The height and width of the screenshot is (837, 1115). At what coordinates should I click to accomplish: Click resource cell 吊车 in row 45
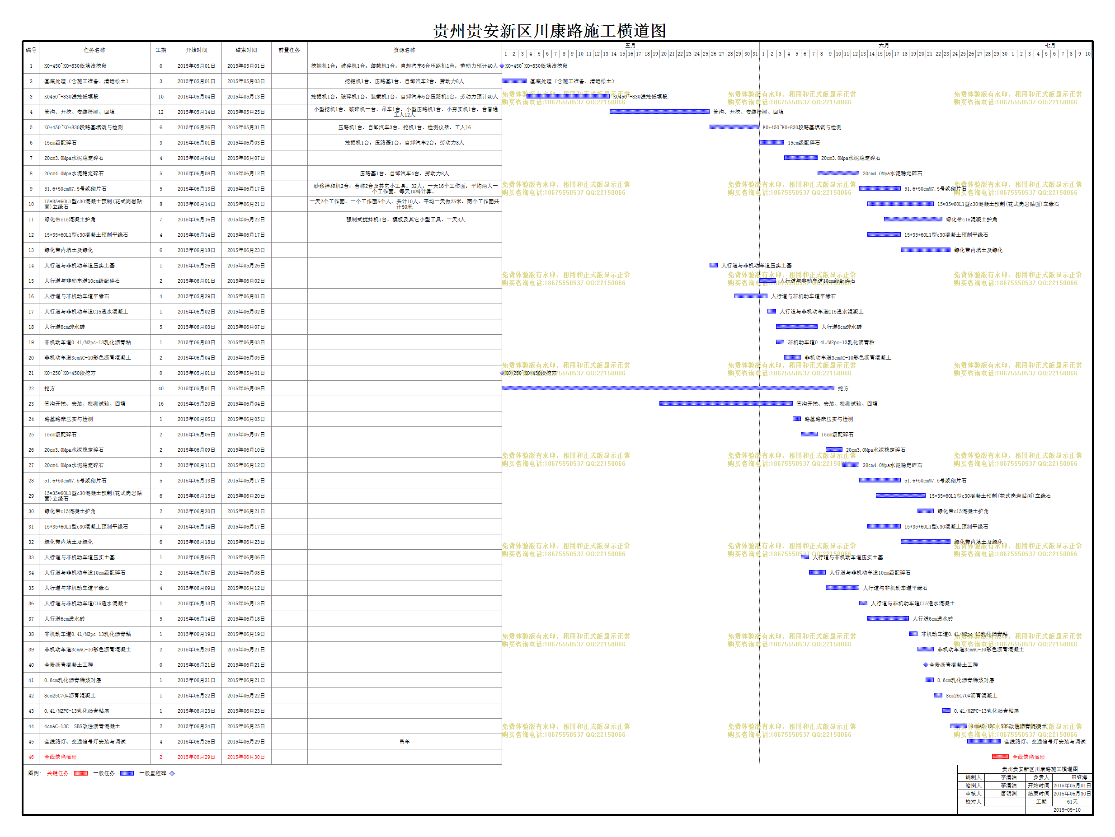(405, 742)
